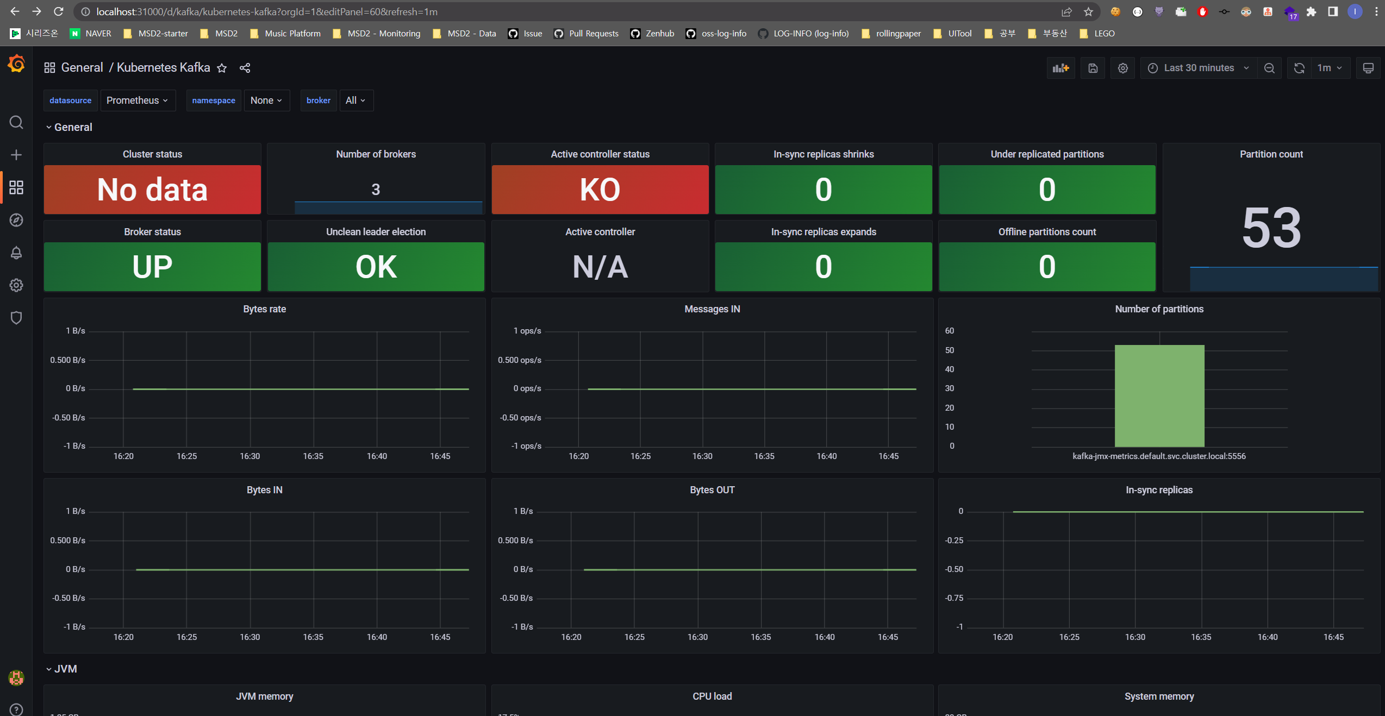
Task: Open dashboard settings gear icon
Action: point(1122,68)
